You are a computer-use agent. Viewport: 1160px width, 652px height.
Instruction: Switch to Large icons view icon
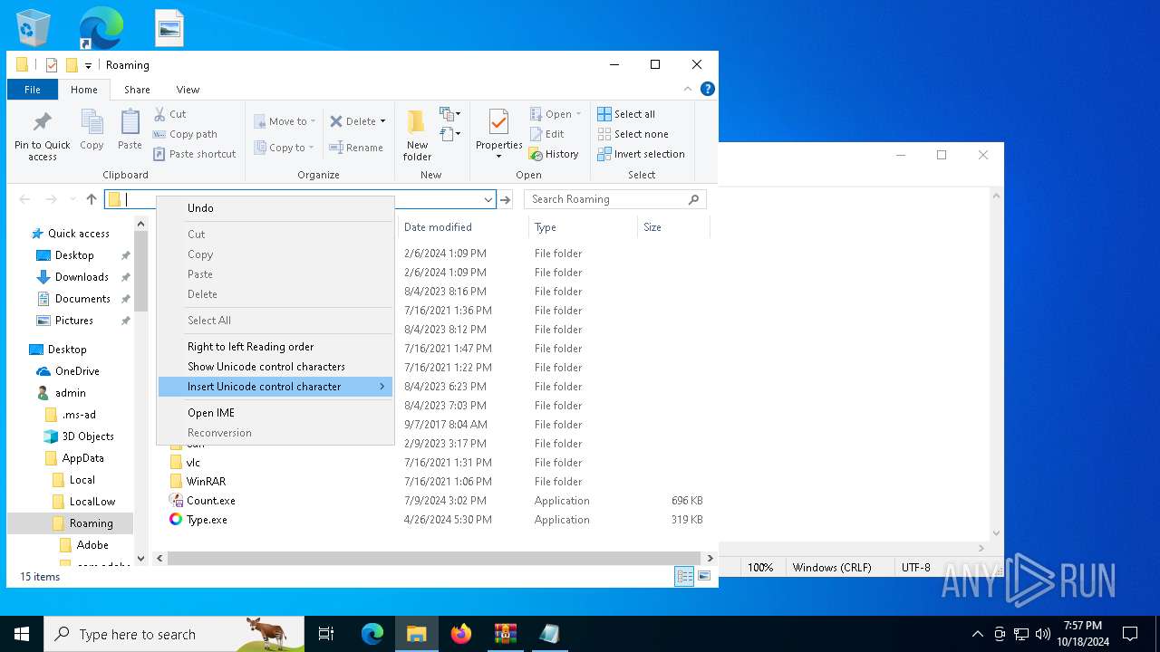click(x=704, y=576)
